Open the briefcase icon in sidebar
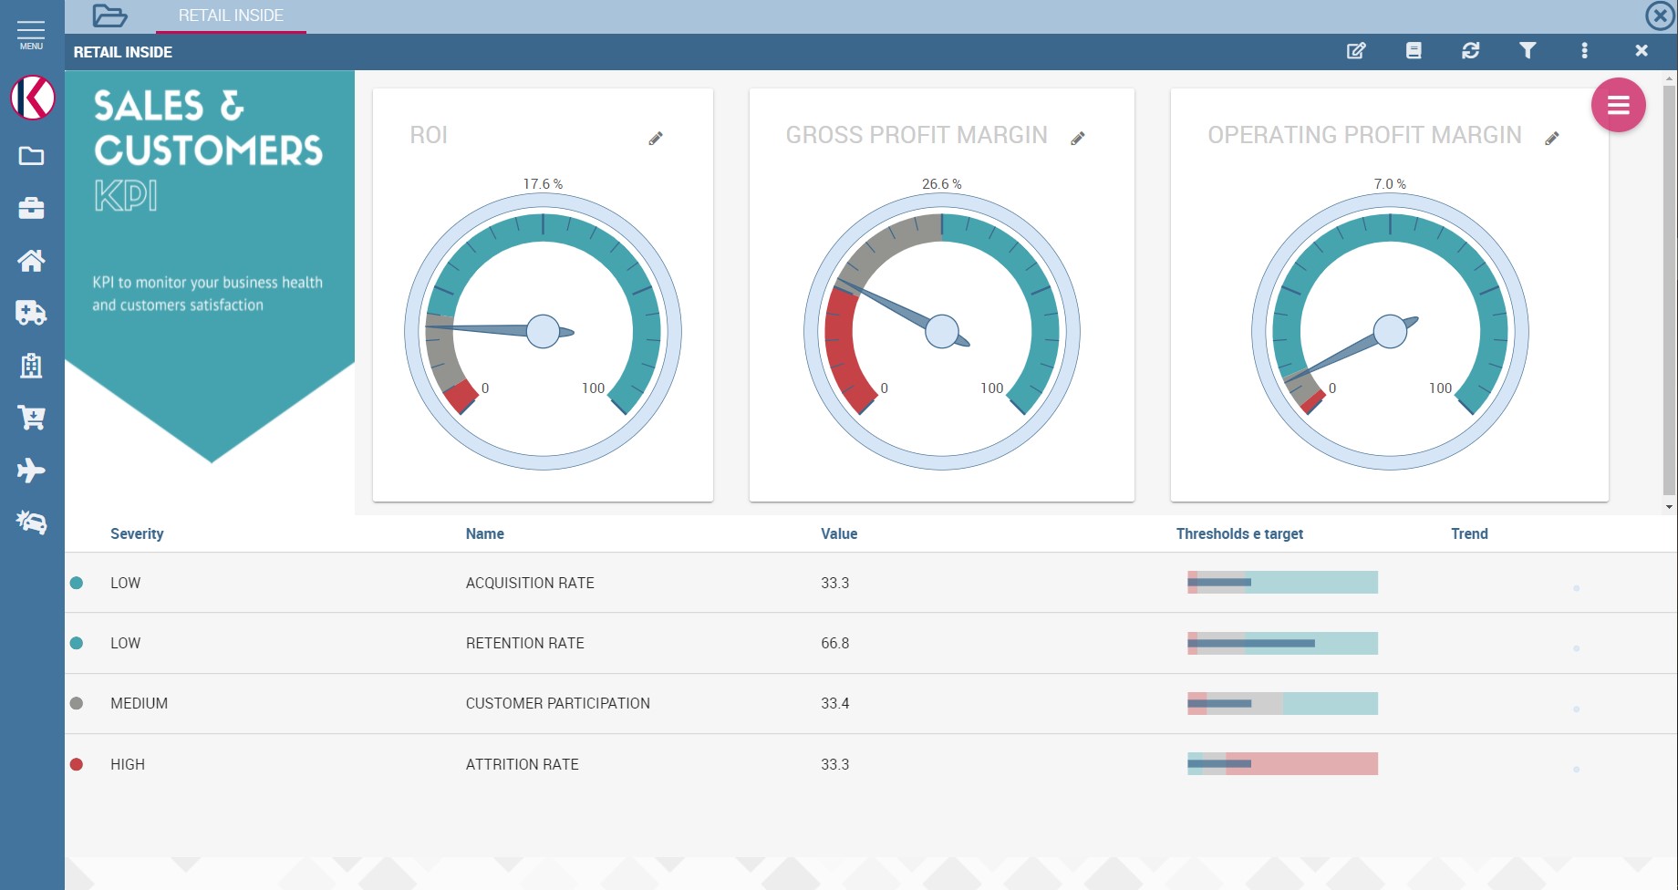Viewport: 1678px width, 890px height. pos(31,208)
